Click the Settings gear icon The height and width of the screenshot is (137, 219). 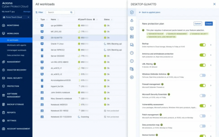coord(3,121)
